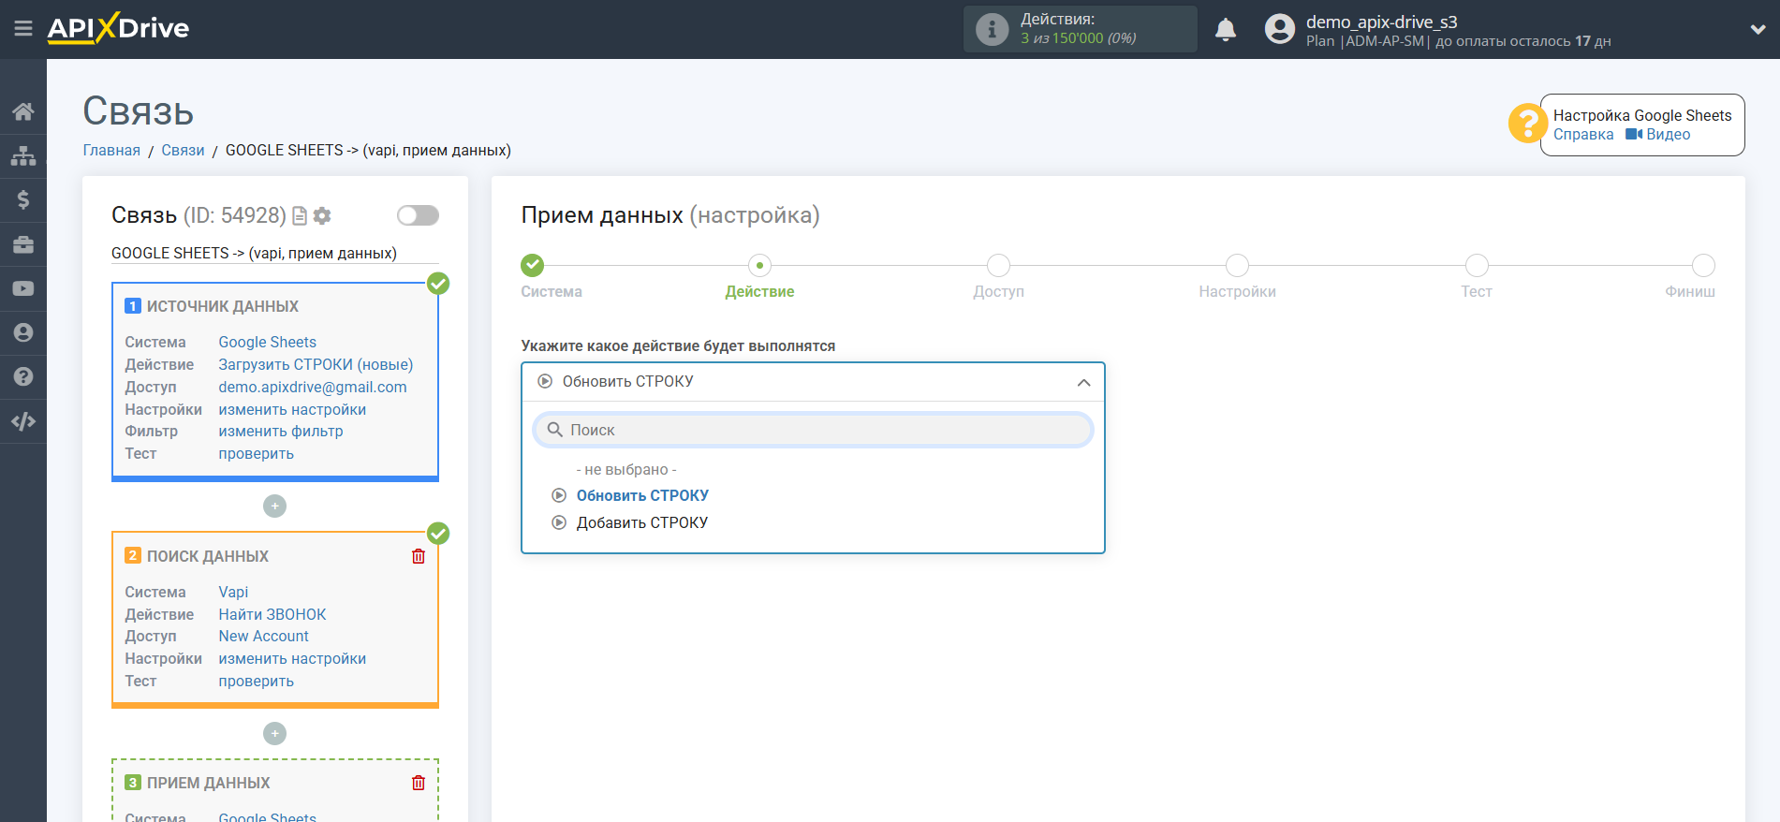1780x822 pixels.
Task: Delete the ПРИЕМ ДАННЫХ block
Action: point(419,784)
